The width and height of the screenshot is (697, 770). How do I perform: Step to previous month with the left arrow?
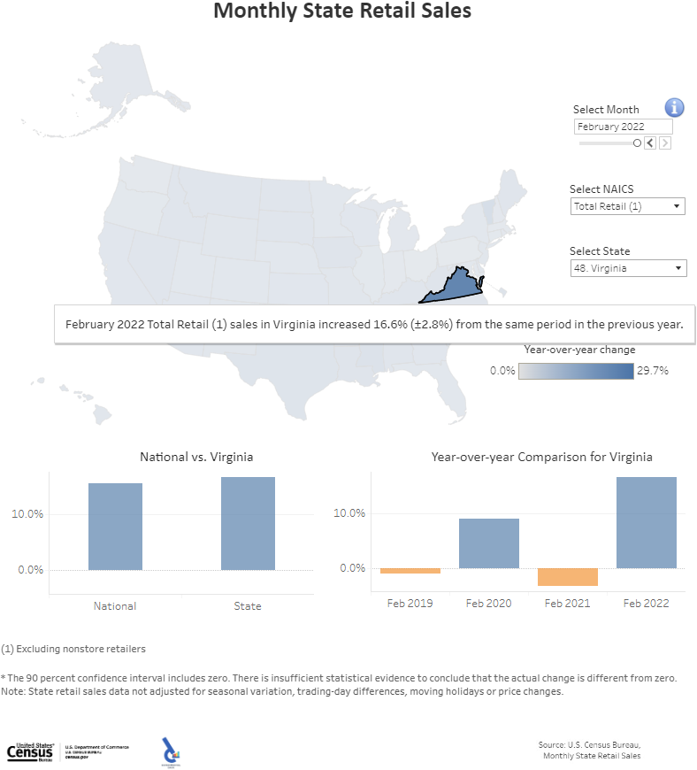649,142
